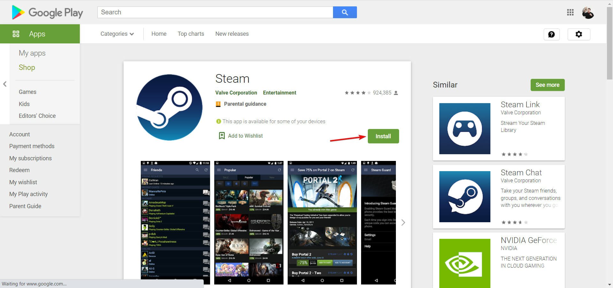The height and width of the screenshot is (288, 613).
Task: Open the Steam Link app icon
Action: pyautogui.click(x=465, y=129)
